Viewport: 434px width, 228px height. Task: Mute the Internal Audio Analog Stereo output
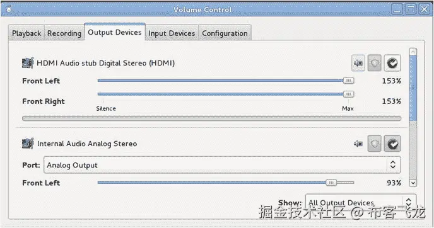point(358,144)
